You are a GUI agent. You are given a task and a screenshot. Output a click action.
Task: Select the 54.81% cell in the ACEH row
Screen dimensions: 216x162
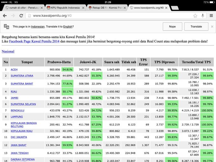coord(67,70)
